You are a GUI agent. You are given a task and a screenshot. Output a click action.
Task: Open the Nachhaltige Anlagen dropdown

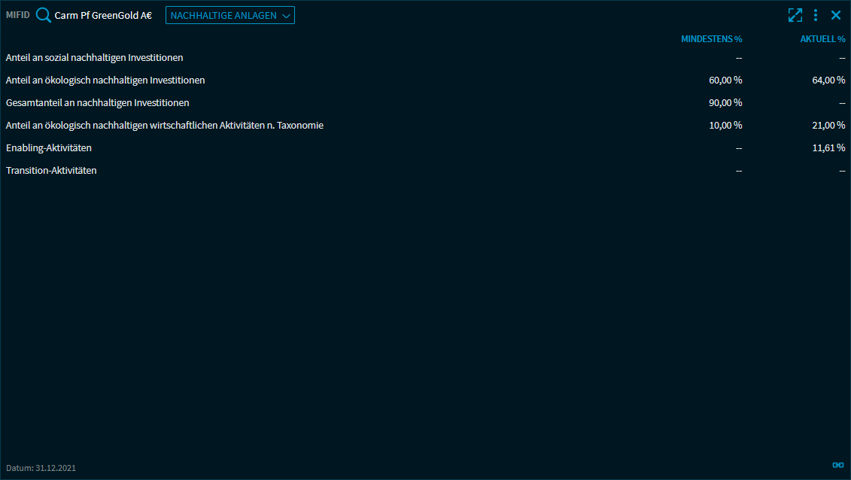[229, 15]
